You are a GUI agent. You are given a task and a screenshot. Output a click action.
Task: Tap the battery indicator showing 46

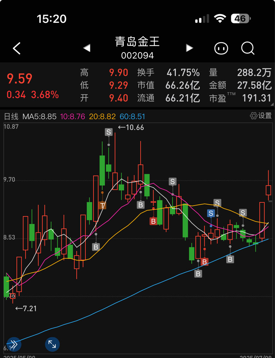click(x=241, y=19)
